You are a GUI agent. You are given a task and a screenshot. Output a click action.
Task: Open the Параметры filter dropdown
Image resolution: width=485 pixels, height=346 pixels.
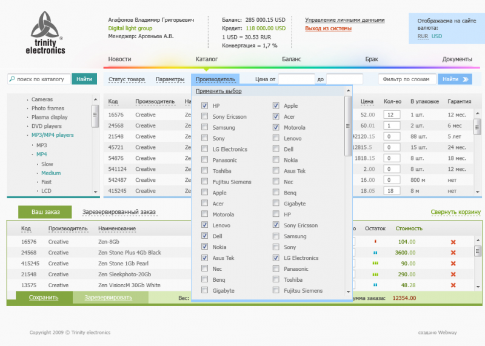(x=170, y=79)
